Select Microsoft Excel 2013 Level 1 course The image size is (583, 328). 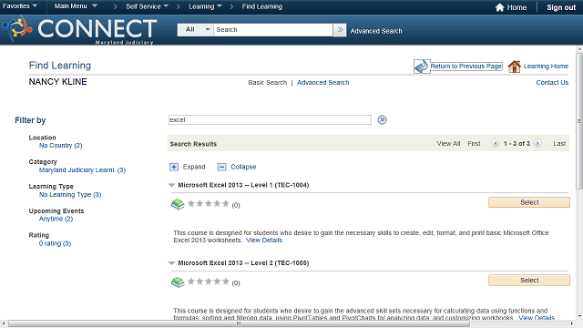pyautogui.click(x=529, y=202)
